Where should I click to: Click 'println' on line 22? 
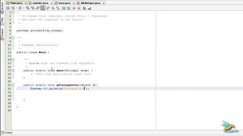[55, 89]
